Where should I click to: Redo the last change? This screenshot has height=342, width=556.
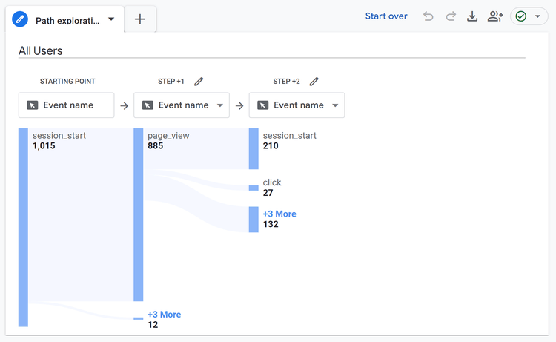(451, 16)
